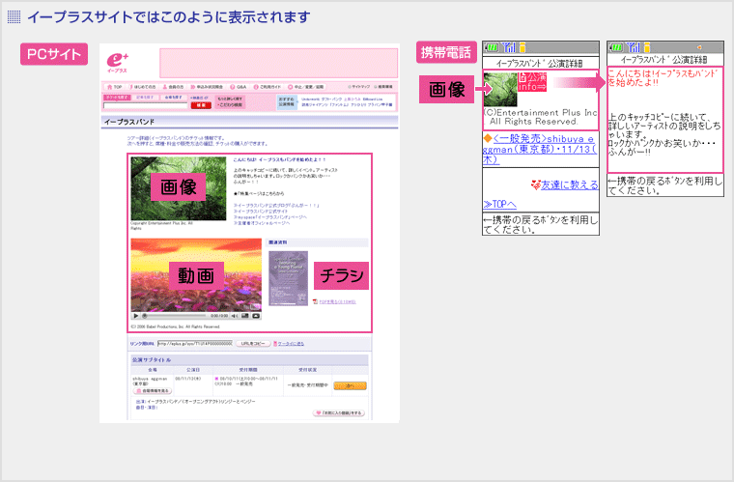The height and width of the screenshot is (482, 734).
Task: Click the second pink tab above the search field
Action: tap(145, 98)
